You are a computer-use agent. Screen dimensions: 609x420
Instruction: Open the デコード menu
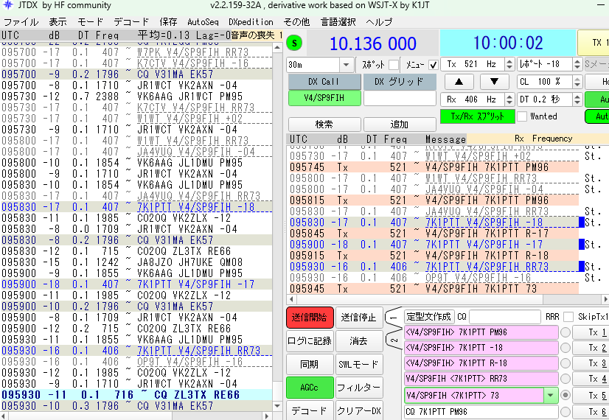[x=131, y=22]
